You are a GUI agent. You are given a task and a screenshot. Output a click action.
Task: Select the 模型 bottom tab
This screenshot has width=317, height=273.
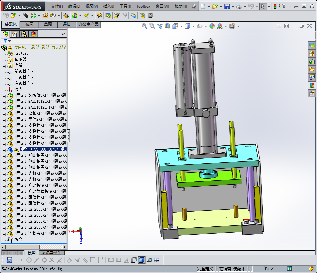32,253
